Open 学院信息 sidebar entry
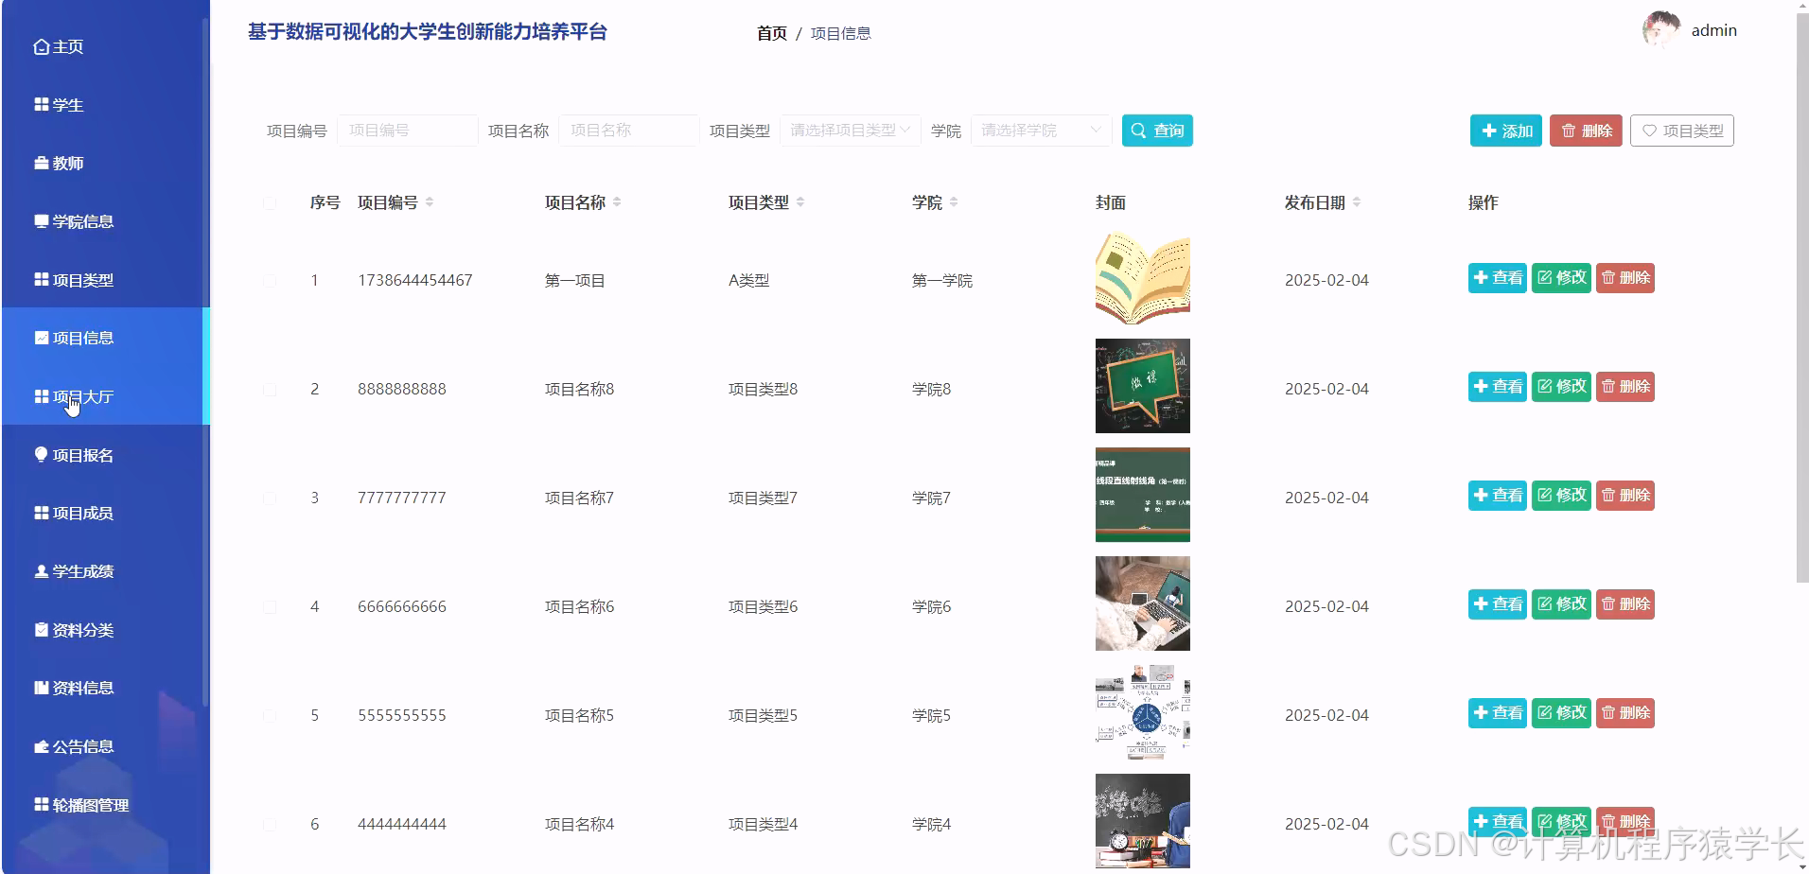This screenshot has width=1809, height=874. pyautogui.click(x=74, y=221)
